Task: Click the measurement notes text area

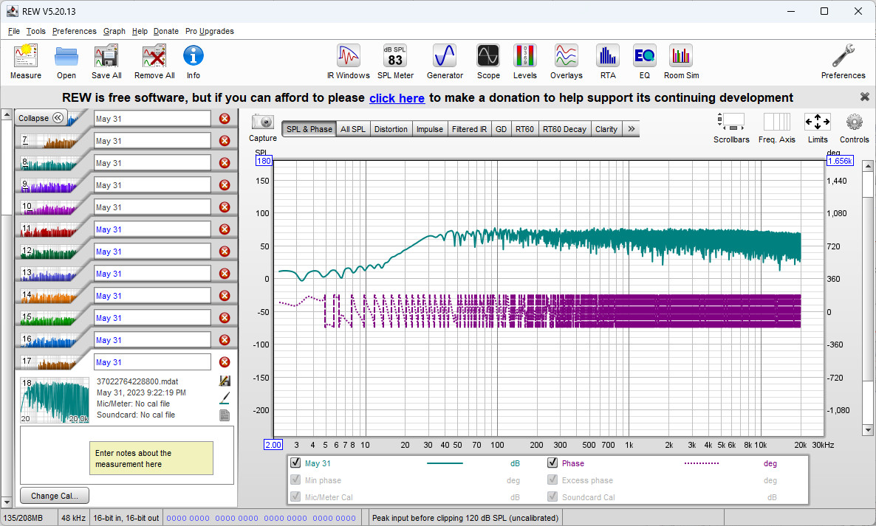Action: (x=127, y=455)
